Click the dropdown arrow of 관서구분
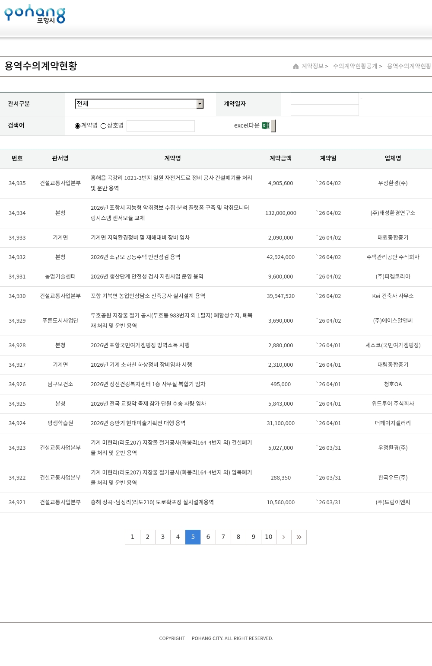 point(200,104)
